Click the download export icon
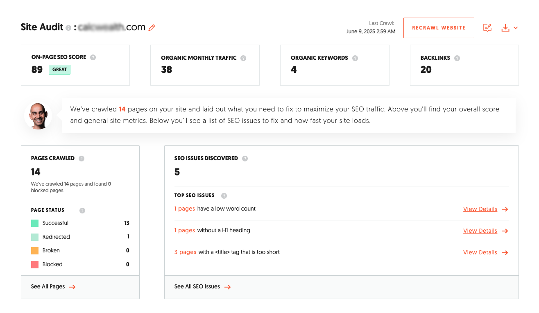 (505, 28)
